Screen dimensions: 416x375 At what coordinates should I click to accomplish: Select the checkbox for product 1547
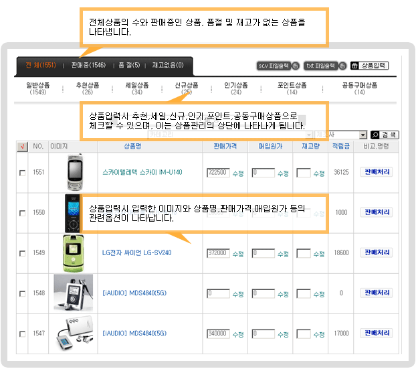[22, 333]
